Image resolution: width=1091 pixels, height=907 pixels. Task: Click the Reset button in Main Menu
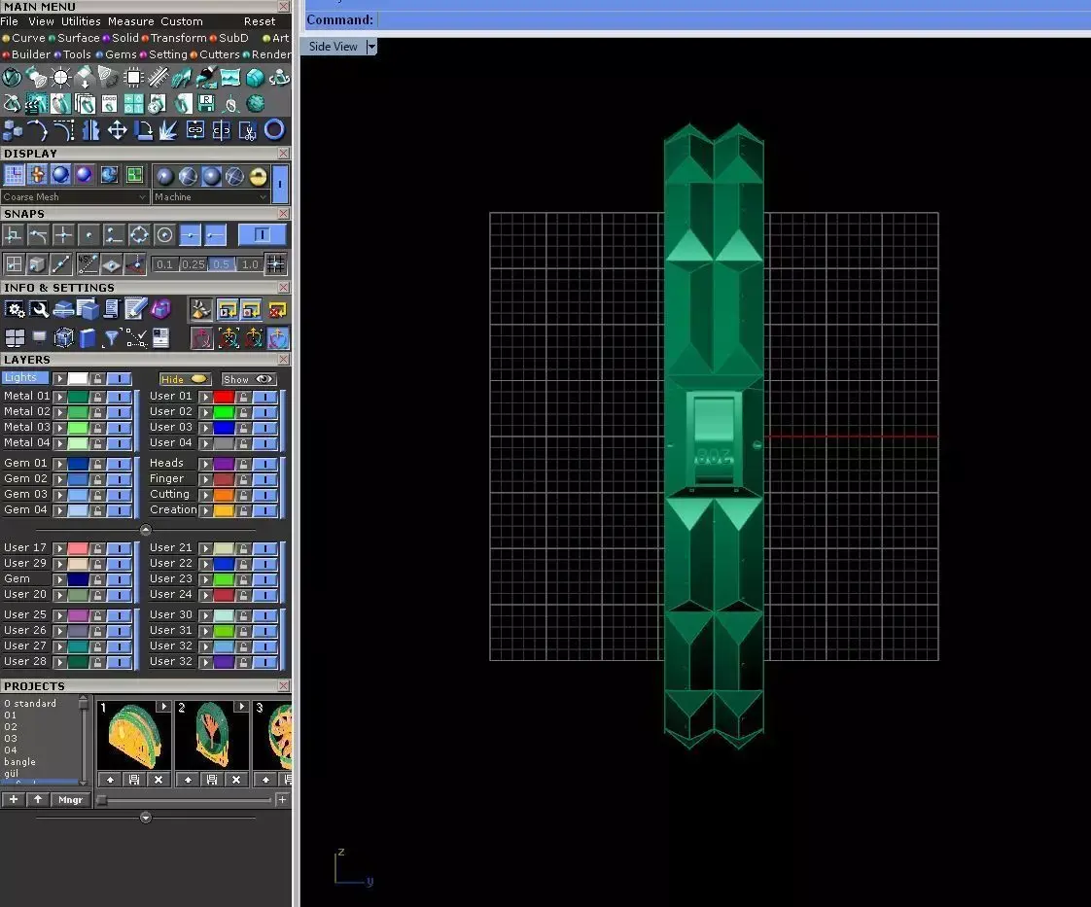point(260,21)
